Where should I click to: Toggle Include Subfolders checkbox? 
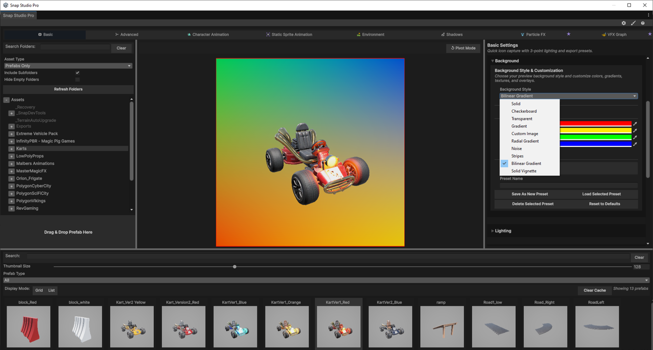[x=77, y=73]
